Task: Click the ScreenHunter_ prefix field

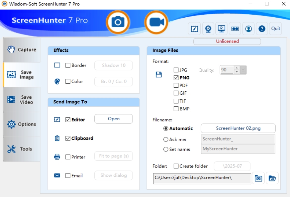Action: [238, 139]
